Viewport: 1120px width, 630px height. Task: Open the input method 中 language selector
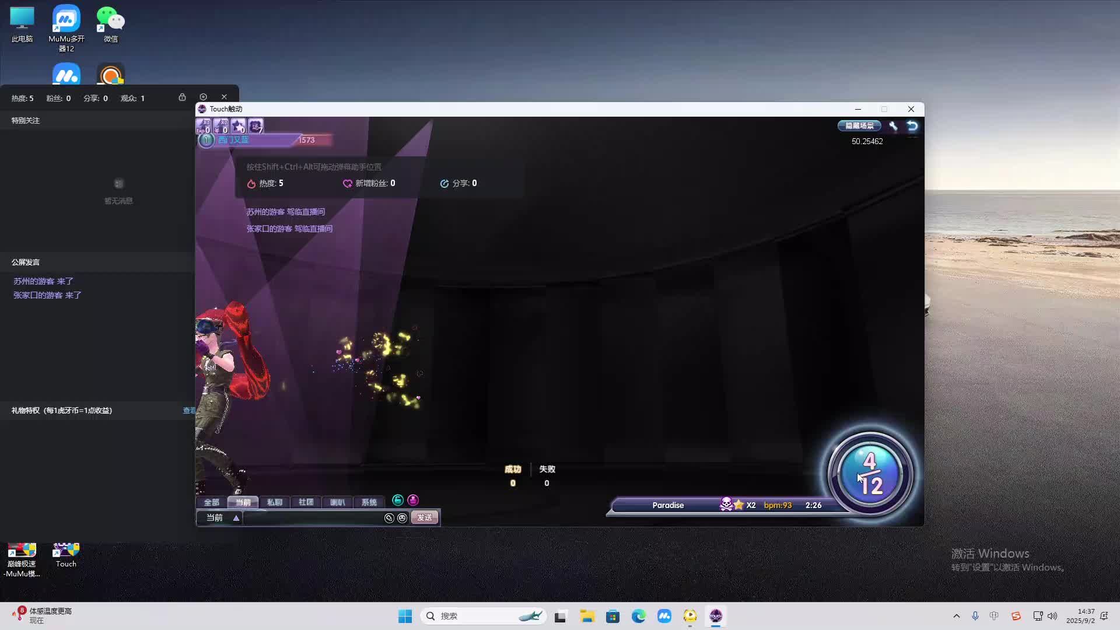tap(994, 616)
